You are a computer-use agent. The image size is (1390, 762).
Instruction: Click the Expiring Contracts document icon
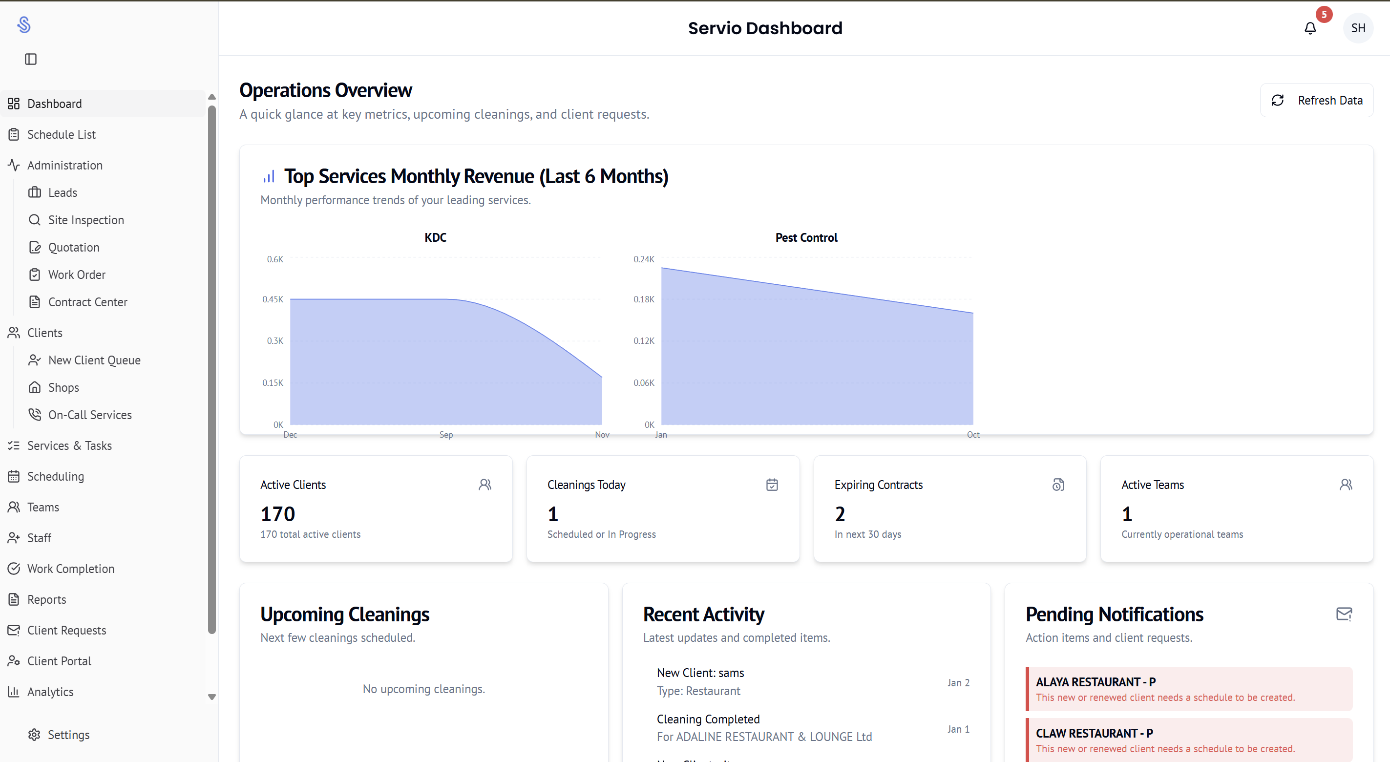point(1058,485)
